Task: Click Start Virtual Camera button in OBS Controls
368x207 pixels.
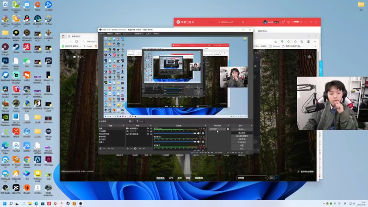Action: (242, 136)
